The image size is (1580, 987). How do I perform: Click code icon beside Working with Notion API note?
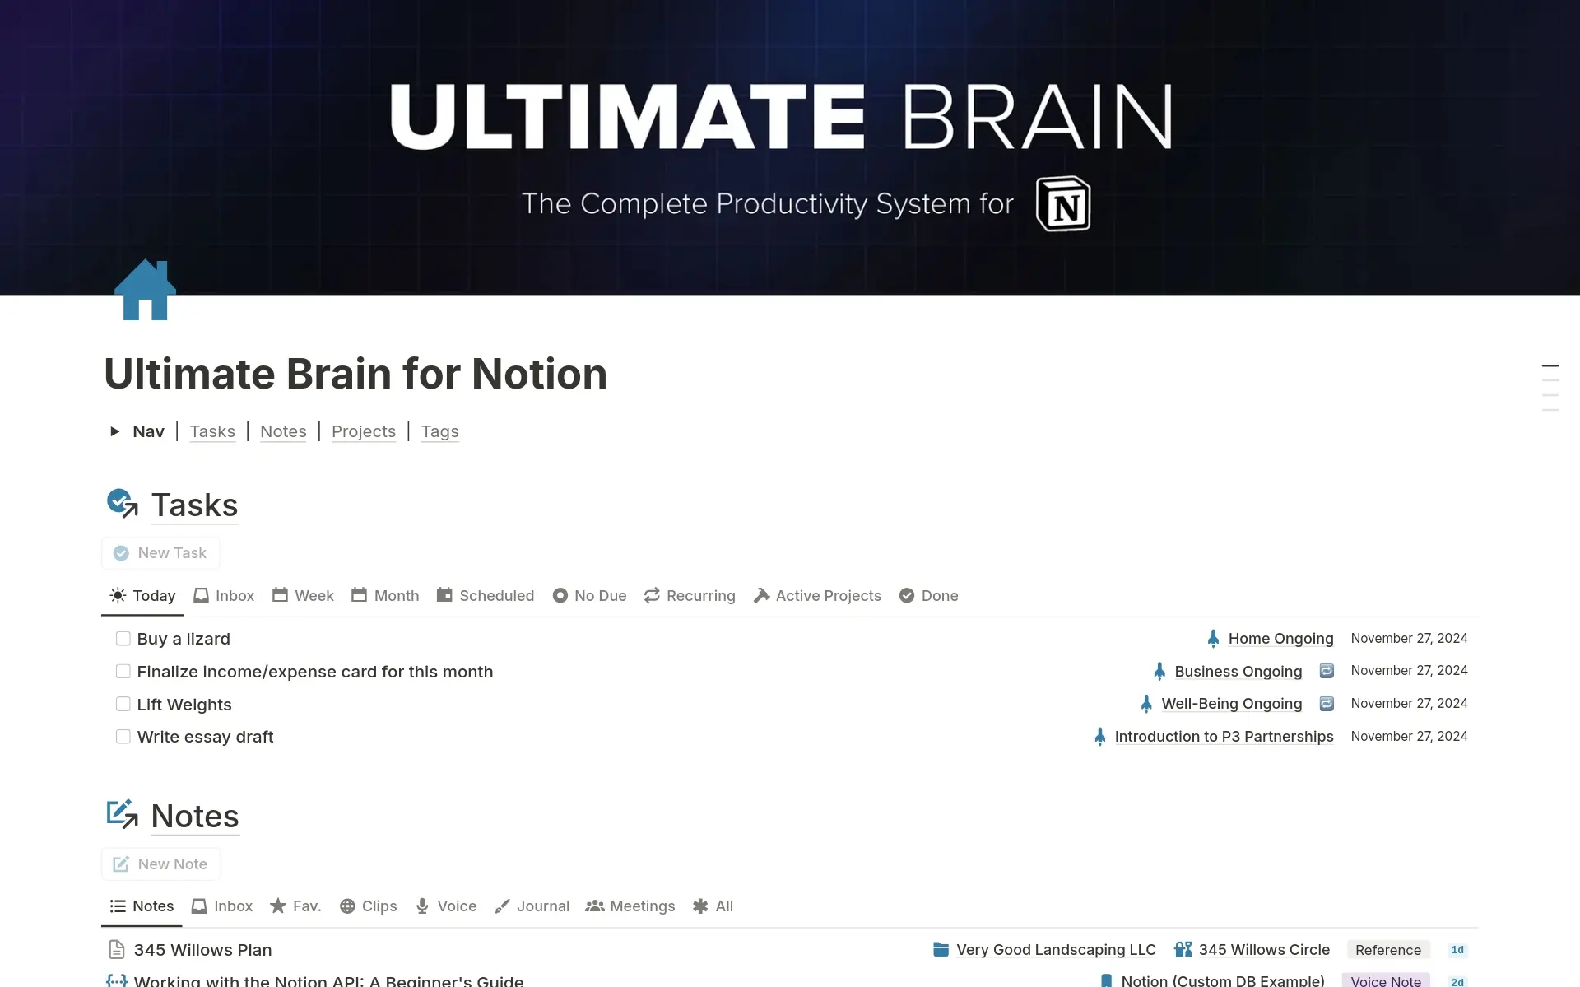[x=117, y=980]
